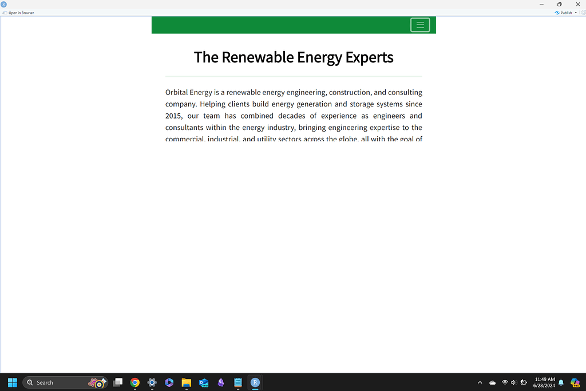The width and height of the screenshot is (586, 391).
Task: Expand the Publish dropdown arrow
Action: [x=576, y=13]
